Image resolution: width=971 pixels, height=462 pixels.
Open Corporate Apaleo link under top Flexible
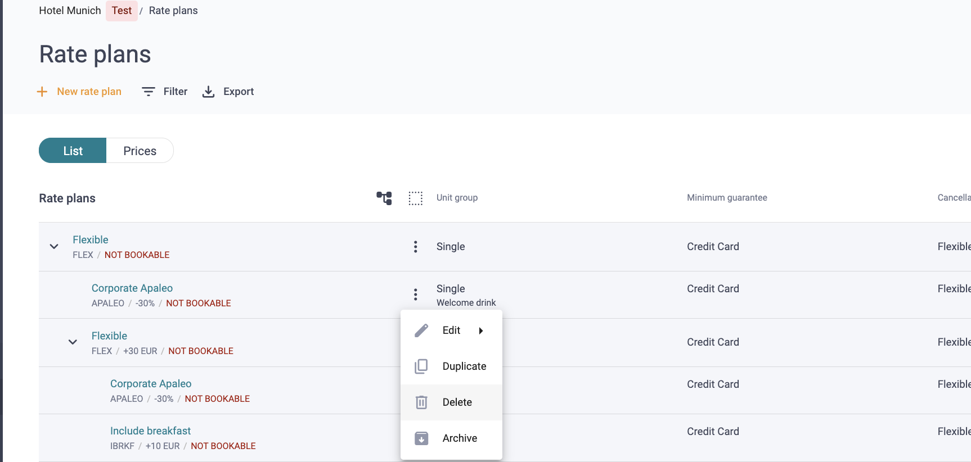(132, 288)
